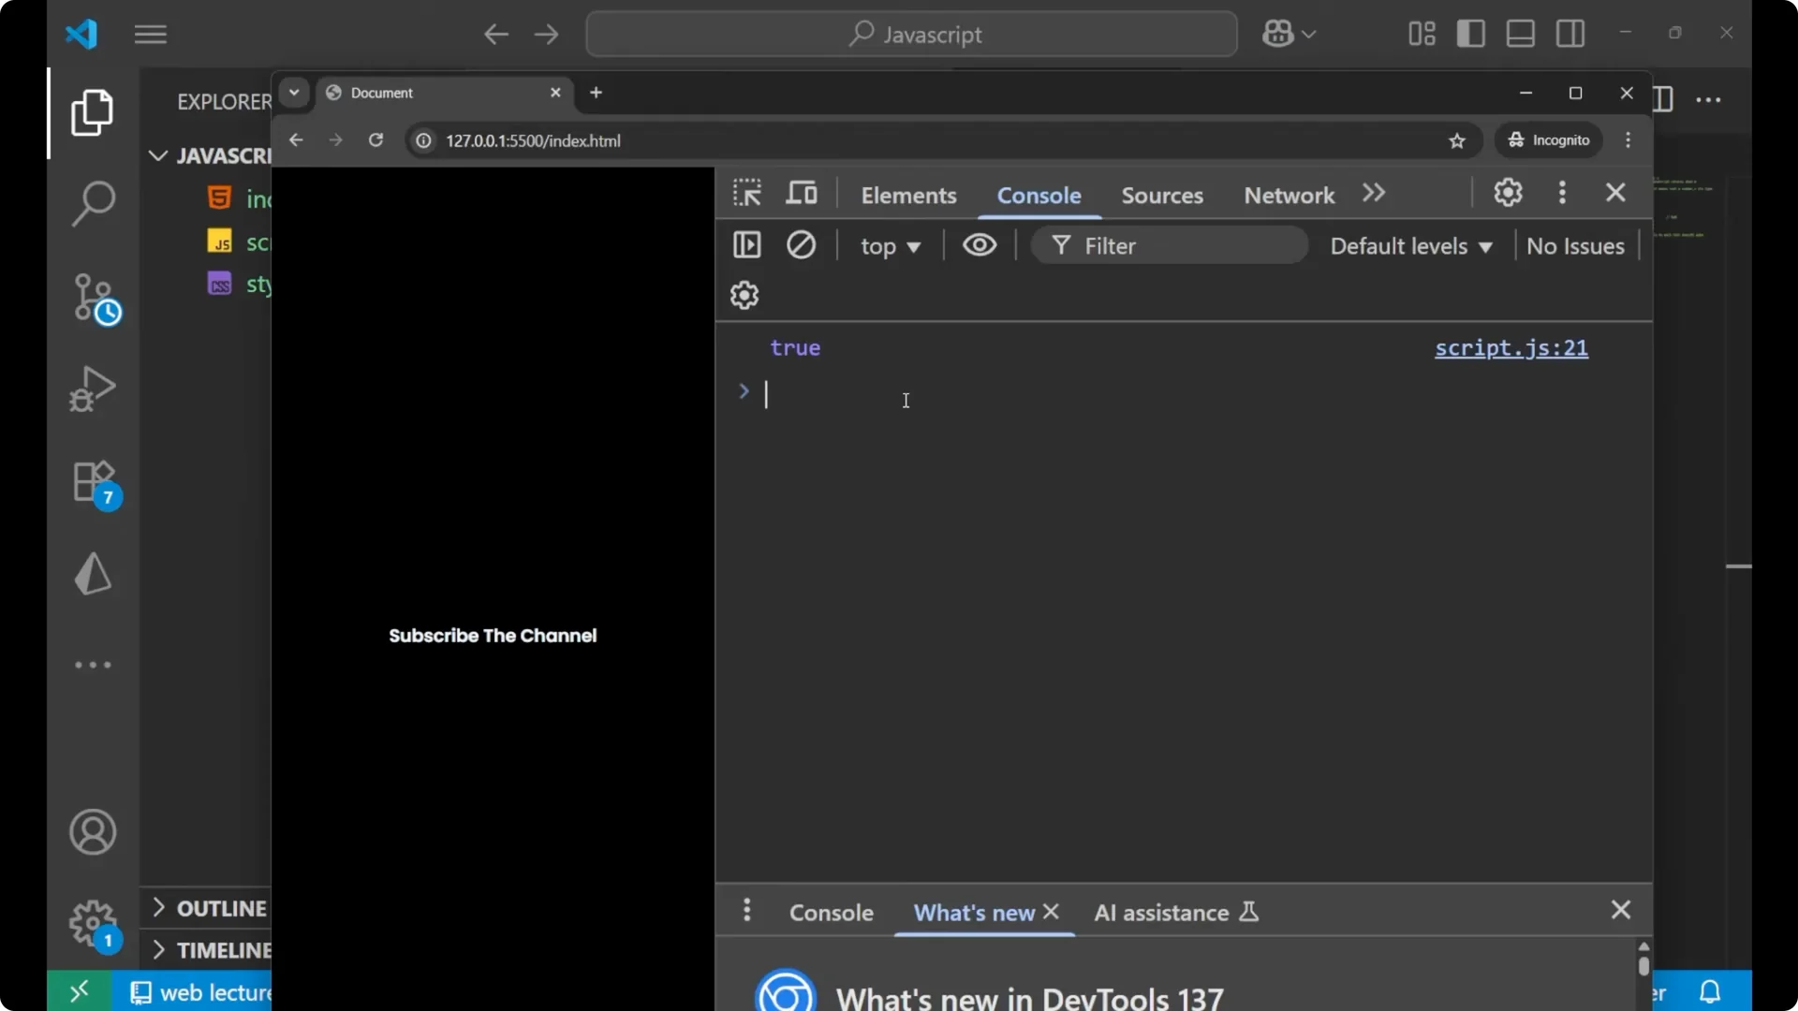This screenshot has height=1011, width=1798.
Task: Collapse the JAVASCRIPT folder in Explorer
Action: coord(156,156)
